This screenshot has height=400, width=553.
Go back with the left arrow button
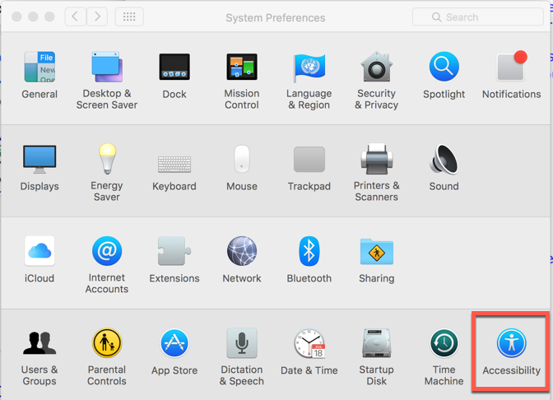75,16
